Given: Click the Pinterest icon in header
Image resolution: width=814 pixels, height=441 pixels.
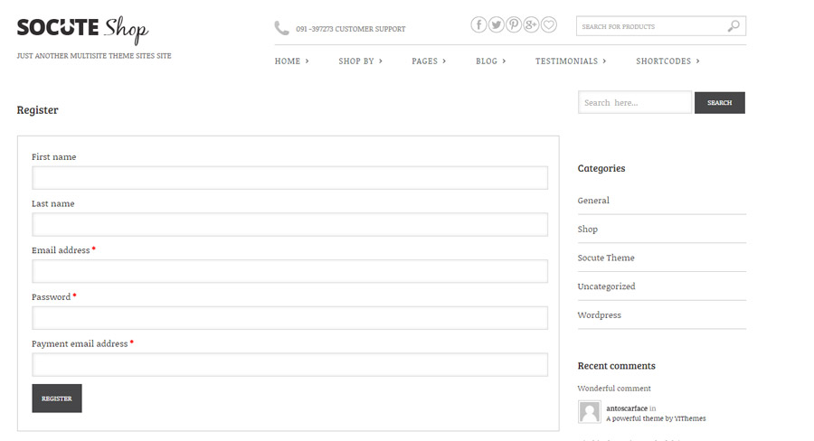Looking at the screenshot, I should click(514, 25).
